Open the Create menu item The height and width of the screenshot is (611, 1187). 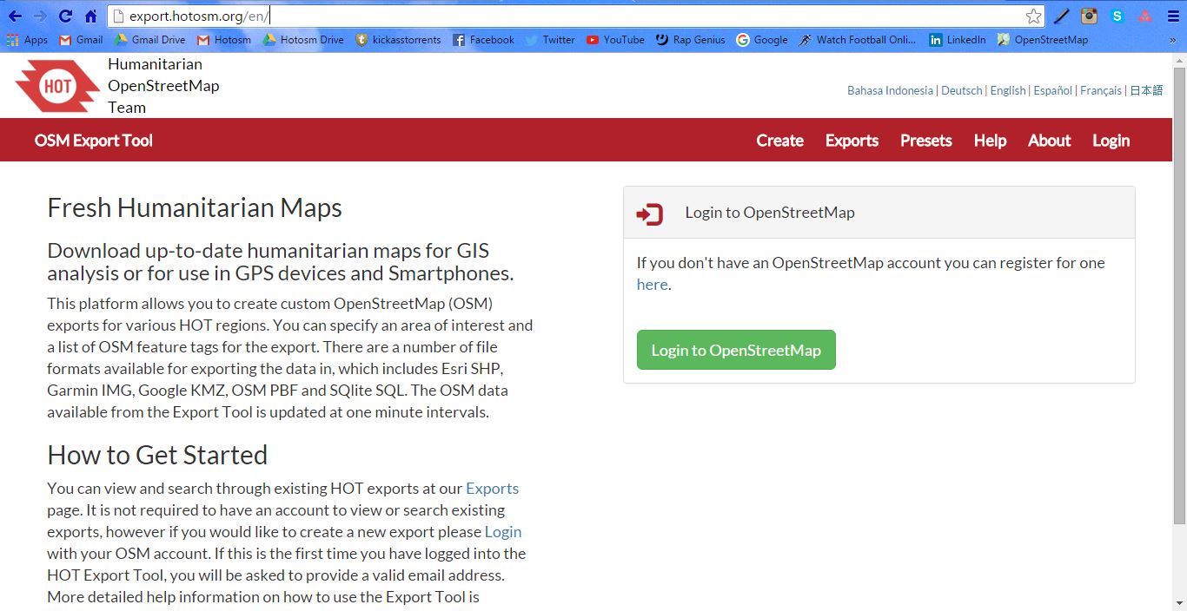pos(779,141)
